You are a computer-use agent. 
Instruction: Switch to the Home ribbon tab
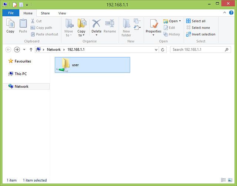click(x=28, y=13)
